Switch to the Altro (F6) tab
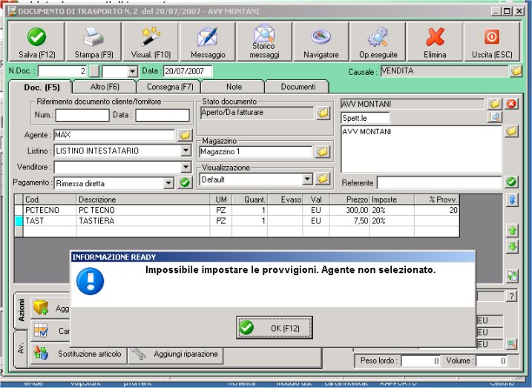Image resolution: width=532 pixels, height=388 pixels. 103,87
